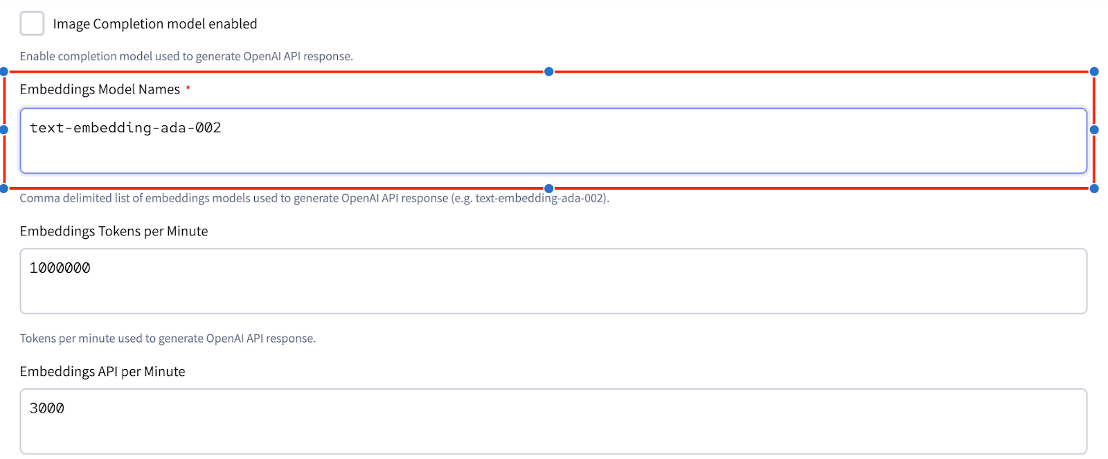Click the top-center selection handle
This screenshot has height=459, width=1108.
548,71
